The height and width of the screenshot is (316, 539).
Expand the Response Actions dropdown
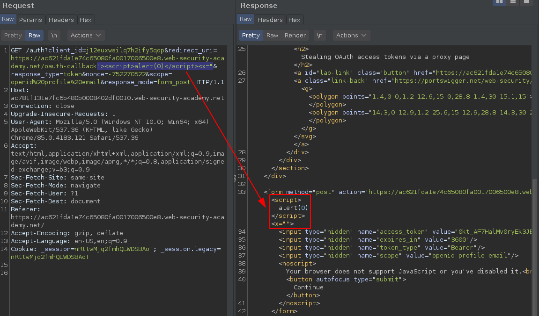click(351, 36)
